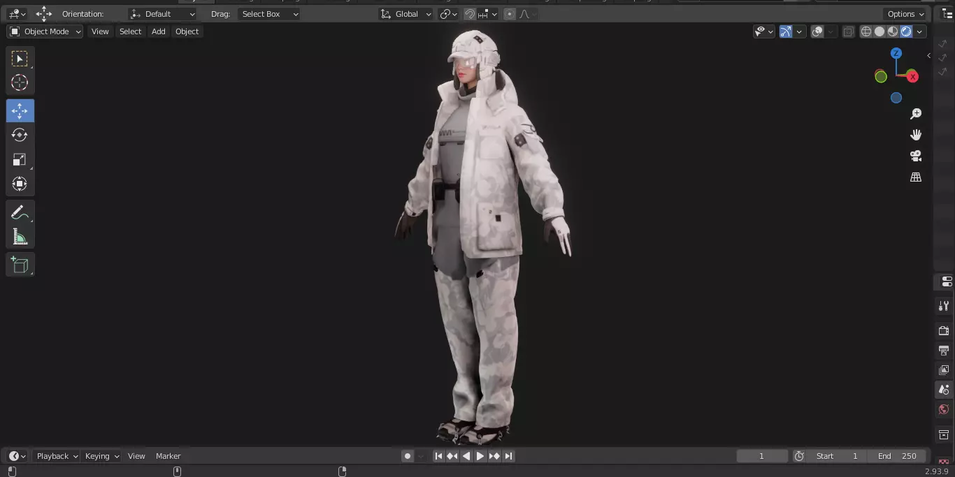Toggle the camera view icon

click(x=916, y=156)
